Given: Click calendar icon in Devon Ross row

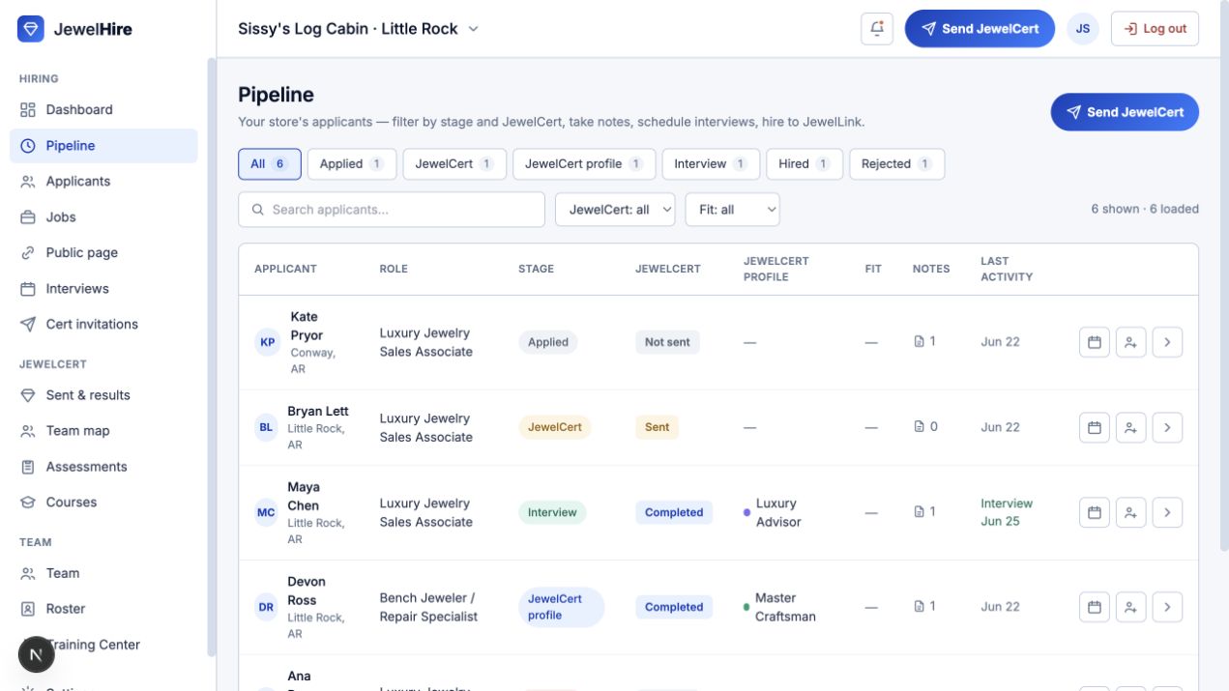Looking at the screenshot, I should 1095,607.
